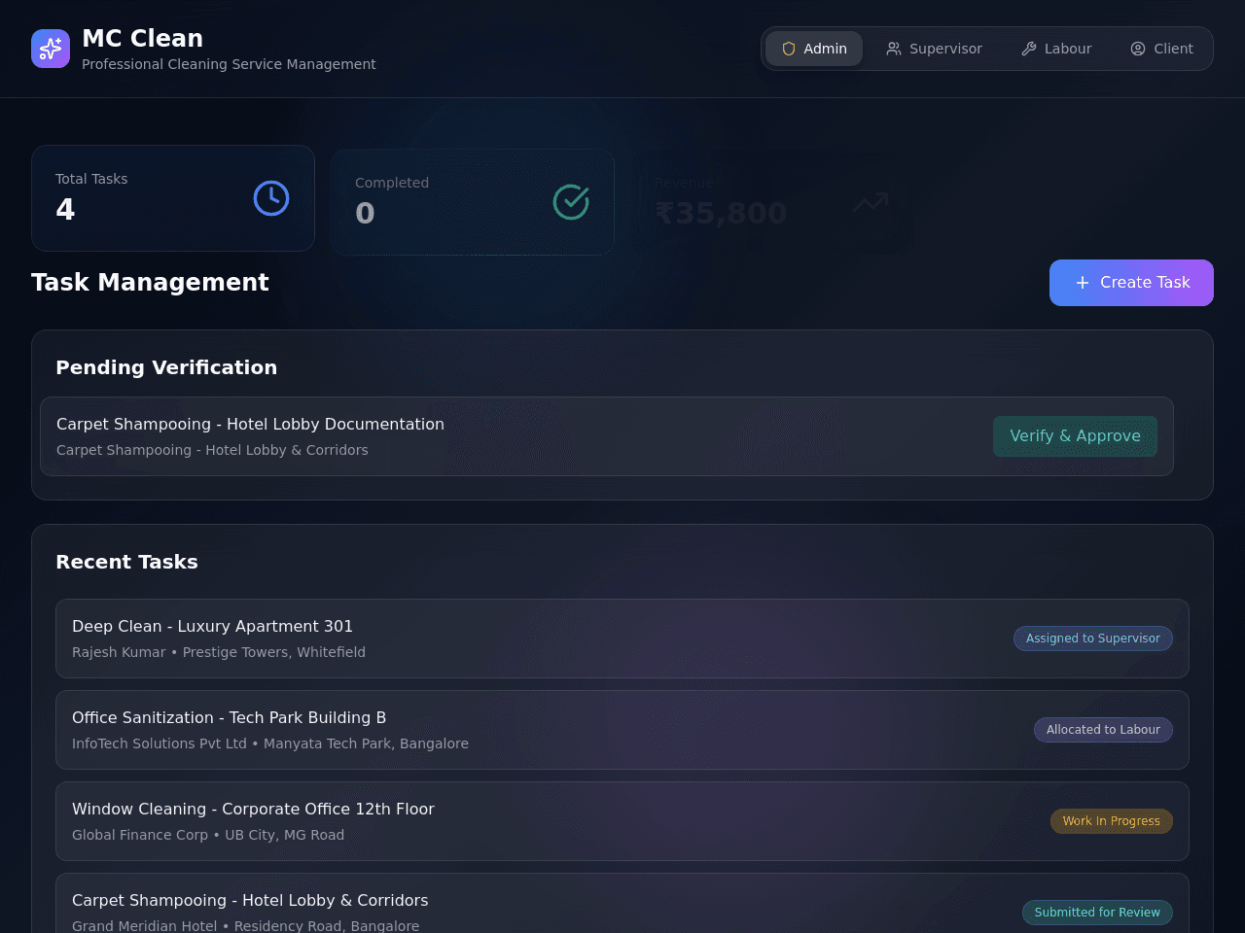Switch to the Labour role tab
The height and width of the screenshot is (933, 1245).
(1056, 49)
